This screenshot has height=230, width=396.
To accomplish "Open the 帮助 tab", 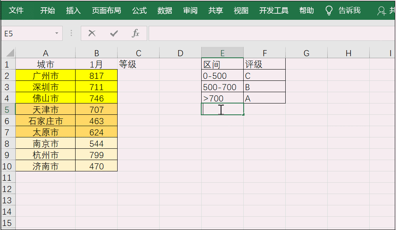I will [307, 11].
